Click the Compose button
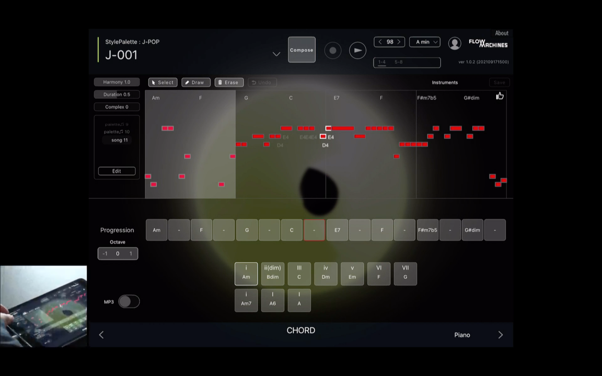The image size is (602, 376). 302,50
